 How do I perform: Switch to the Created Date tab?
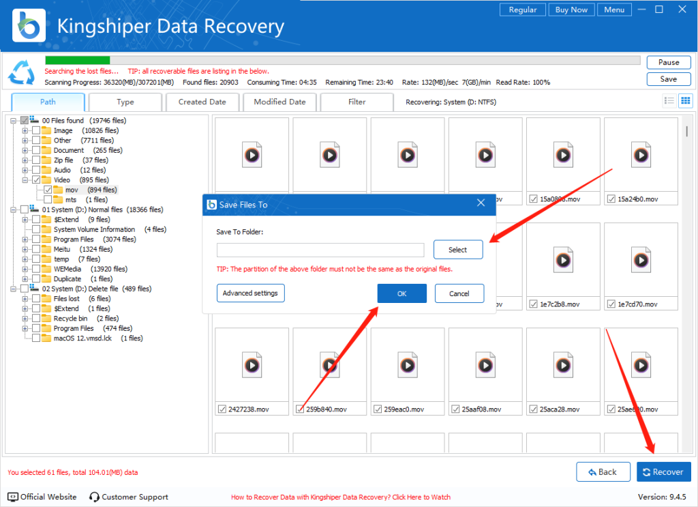coord(202,102)
